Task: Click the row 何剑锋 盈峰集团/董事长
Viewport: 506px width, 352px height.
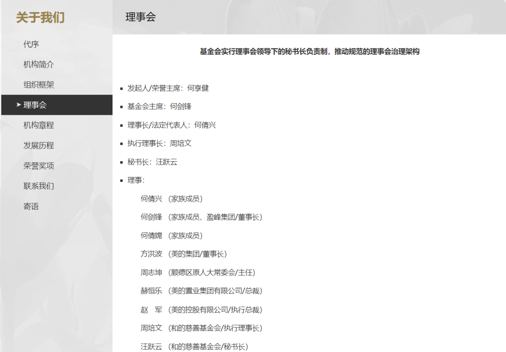Action: [x=201, y=217]
